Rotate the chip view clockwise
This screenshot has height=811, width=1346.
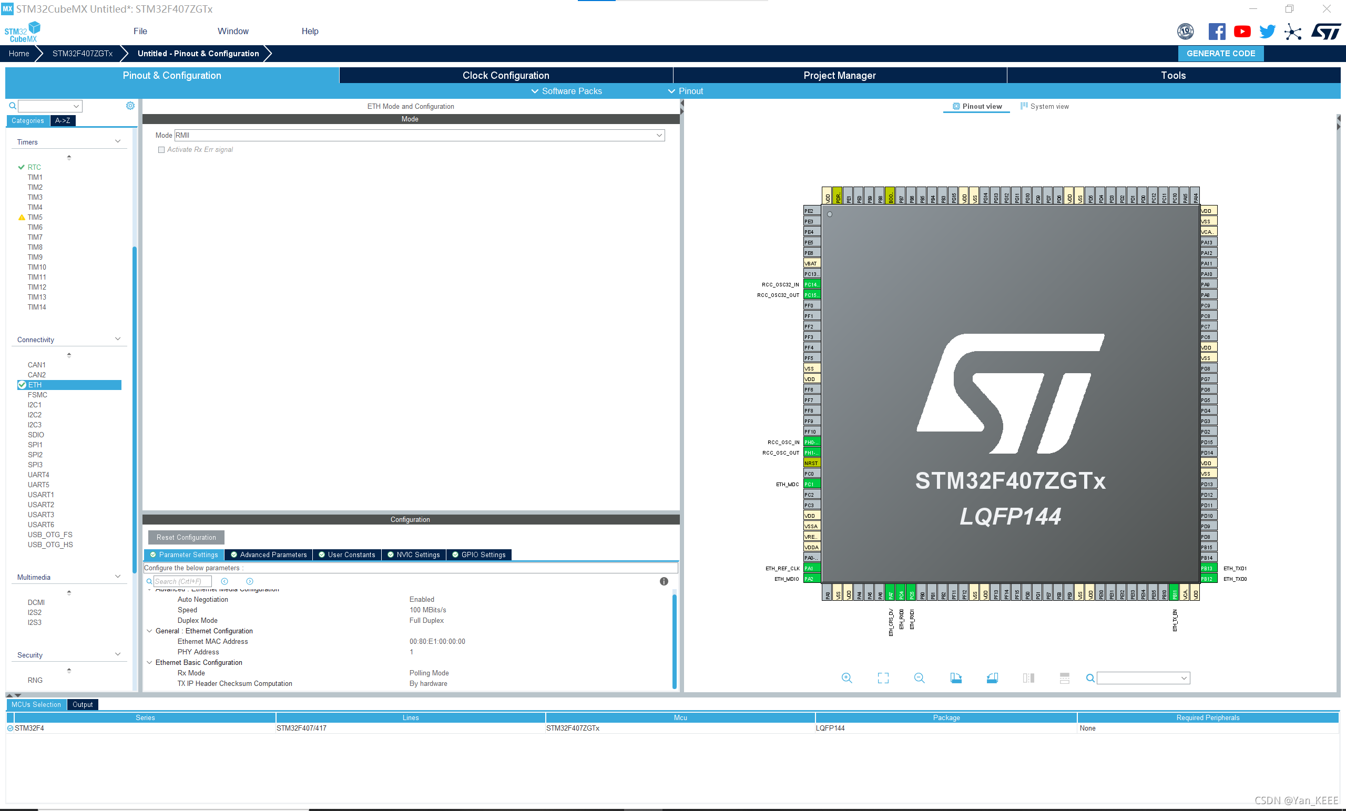[955, 677]
